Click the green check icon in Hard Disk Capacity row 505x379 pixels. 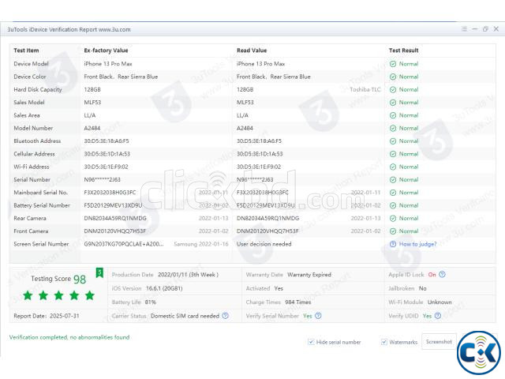(x=393, y=89)
